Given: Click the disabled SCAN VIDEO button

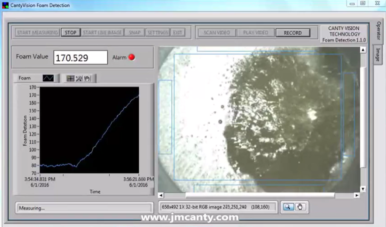Looking at the screenshot, I should click(217, 33).
